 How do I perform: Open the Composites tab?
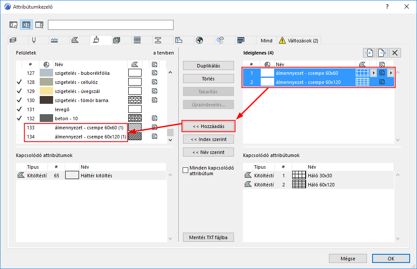click(137, 40)
